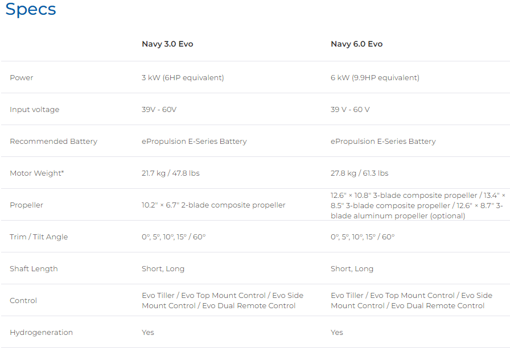Image resolution: width=510 pixels, height=348 pixels.
Task: Click the 6 kW (9.9HP equivalent) value
Action: pyautogui.click(x=375, y=77)
